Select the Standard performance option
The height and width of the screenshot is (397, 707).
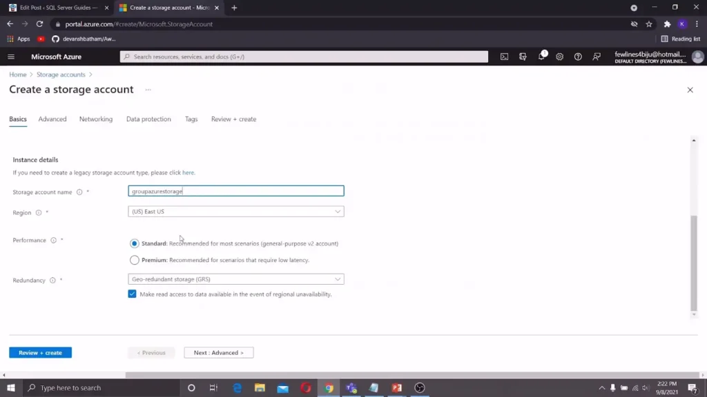135,243
